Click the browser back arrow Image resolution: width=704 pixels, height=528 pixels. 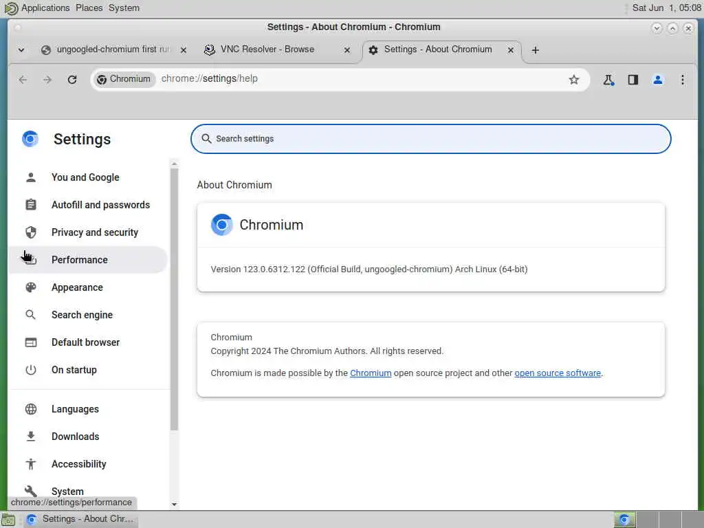[23, 80]
